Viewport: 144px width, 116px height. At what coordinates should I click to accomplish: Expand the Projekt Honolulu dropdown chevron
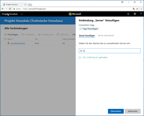(22, 14)
